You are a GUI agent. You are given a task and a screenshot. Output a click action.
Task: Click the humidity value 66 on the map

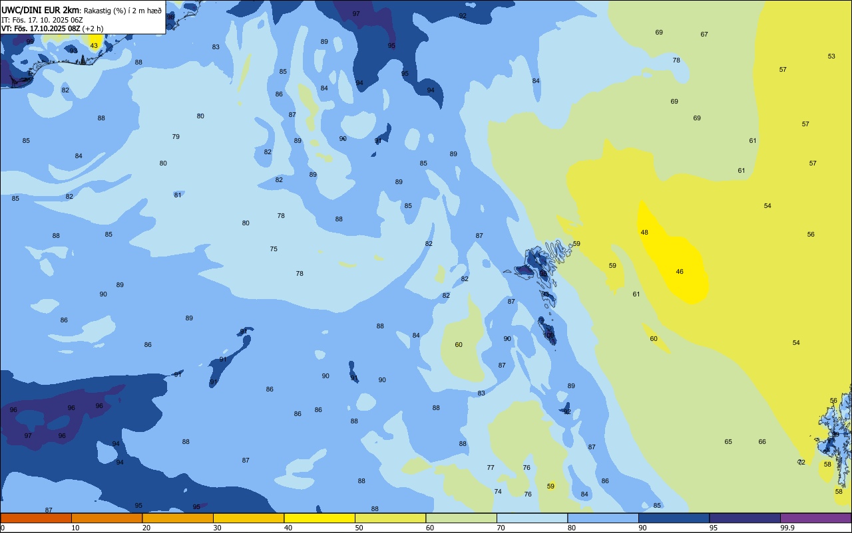[x=762, y=442]
